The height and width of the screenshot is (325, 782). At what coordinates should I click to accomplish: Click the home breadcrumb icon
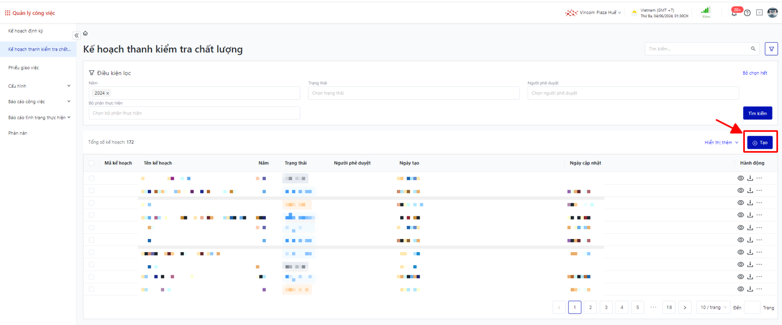pos(85,33)
